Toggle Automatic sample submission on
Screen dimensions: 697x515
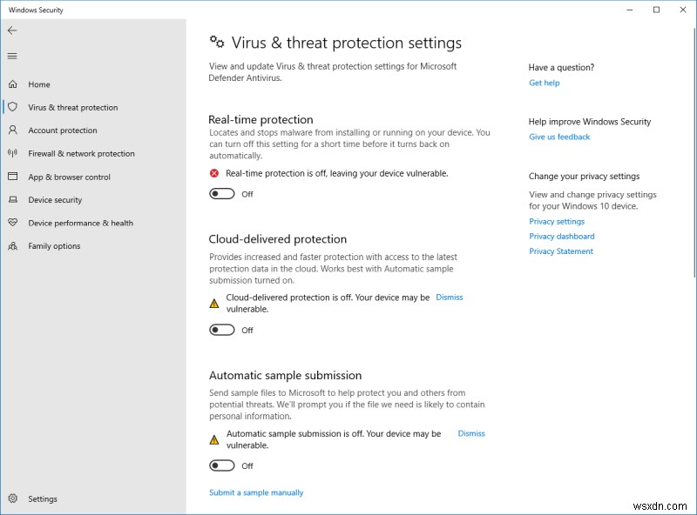221,465
